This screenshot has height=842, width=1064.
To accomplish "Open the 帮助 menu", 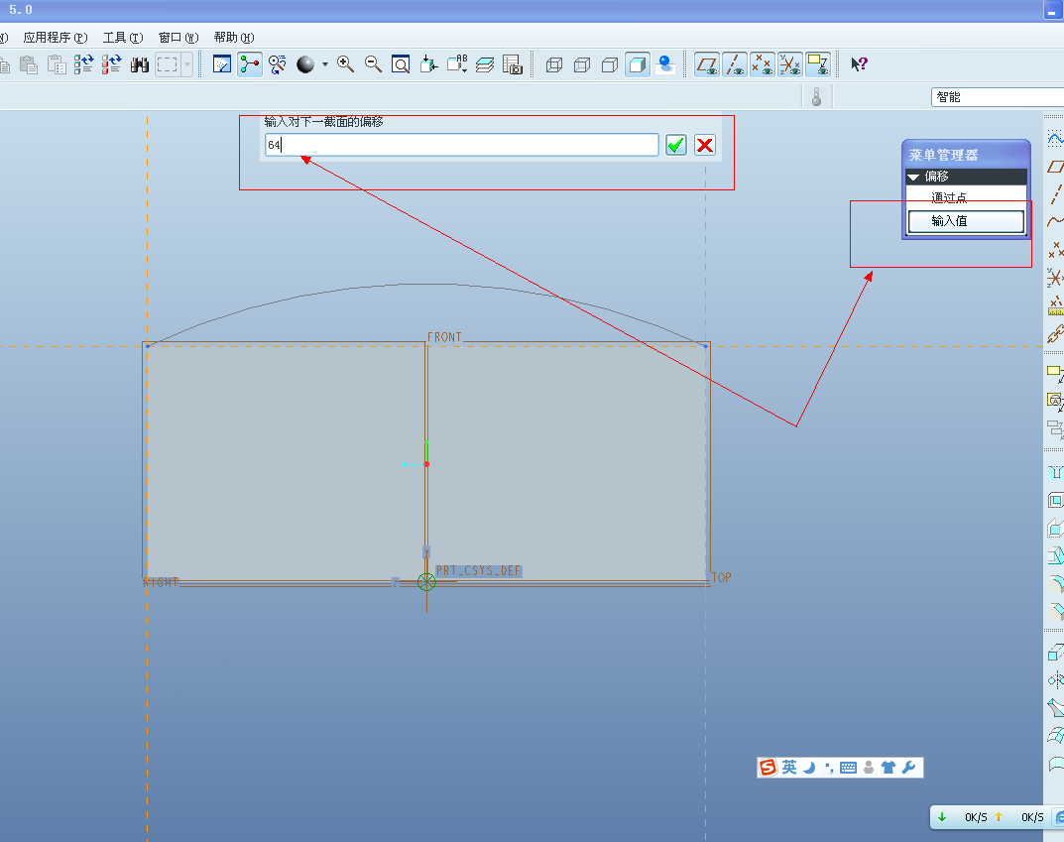I will 233,38.
